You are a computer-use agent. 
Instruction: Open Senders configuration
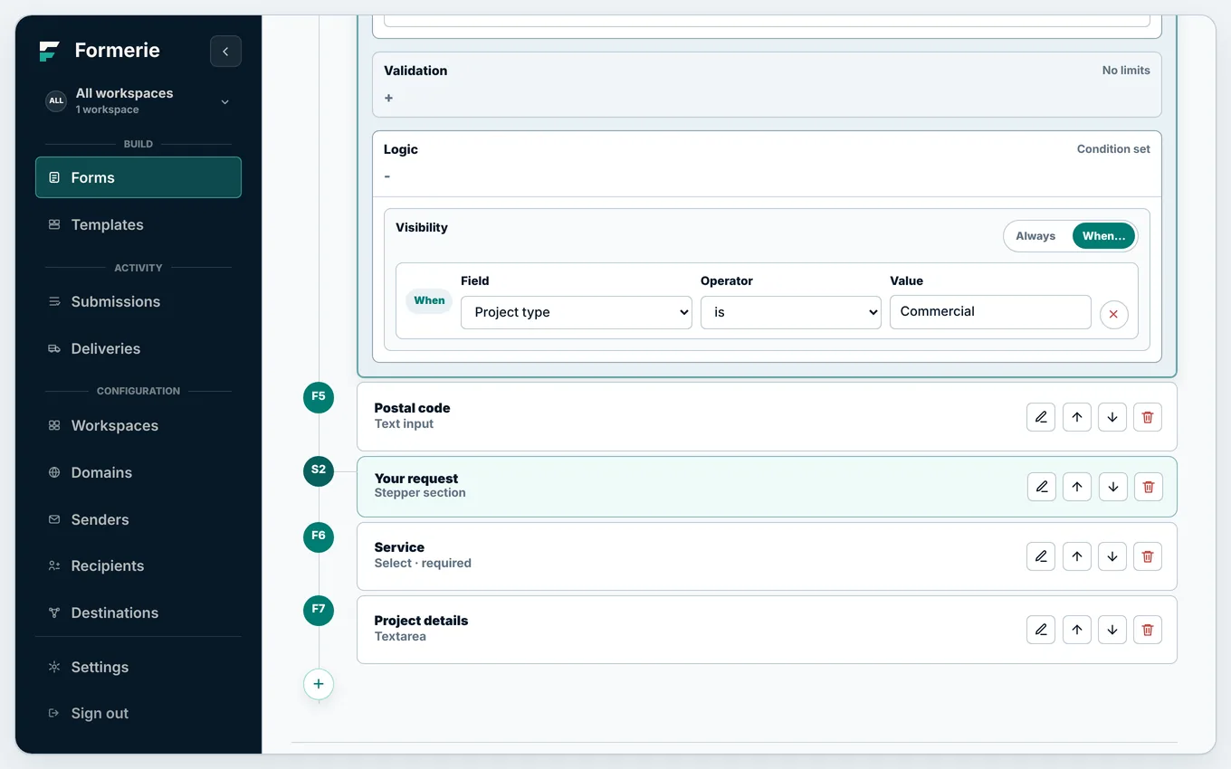[138, 519]
